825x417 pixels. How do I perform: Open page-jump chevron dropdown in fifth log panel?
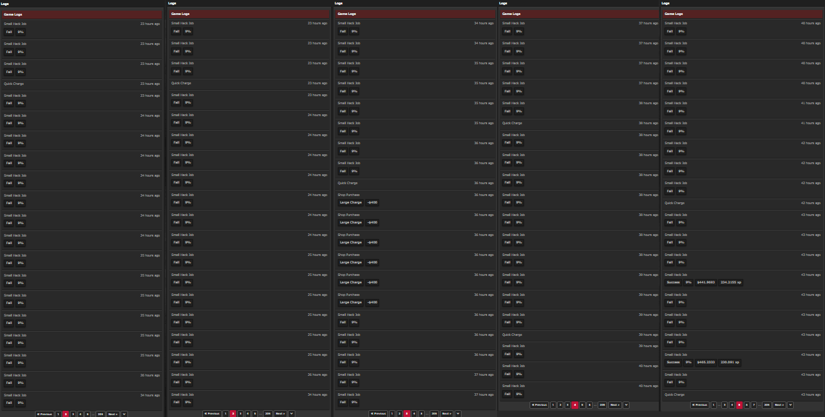[x=790, y=405]
